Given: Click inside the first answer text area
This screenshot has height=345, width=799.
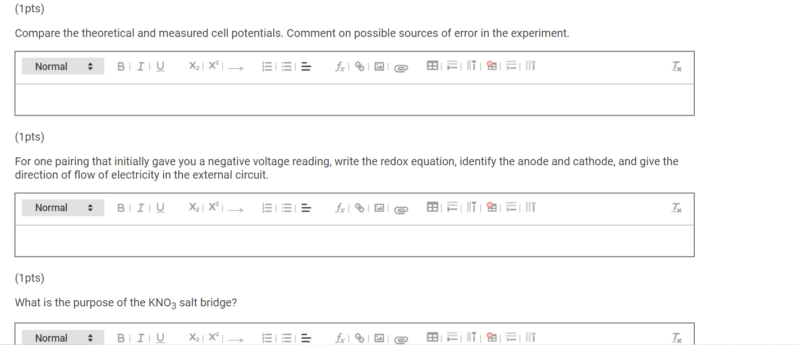Looking at the screenshot, I should pos(353,100).
